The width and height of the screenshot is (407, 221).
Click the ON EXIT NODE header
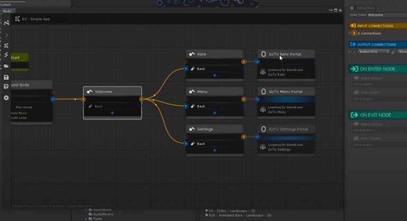(376, 115)
